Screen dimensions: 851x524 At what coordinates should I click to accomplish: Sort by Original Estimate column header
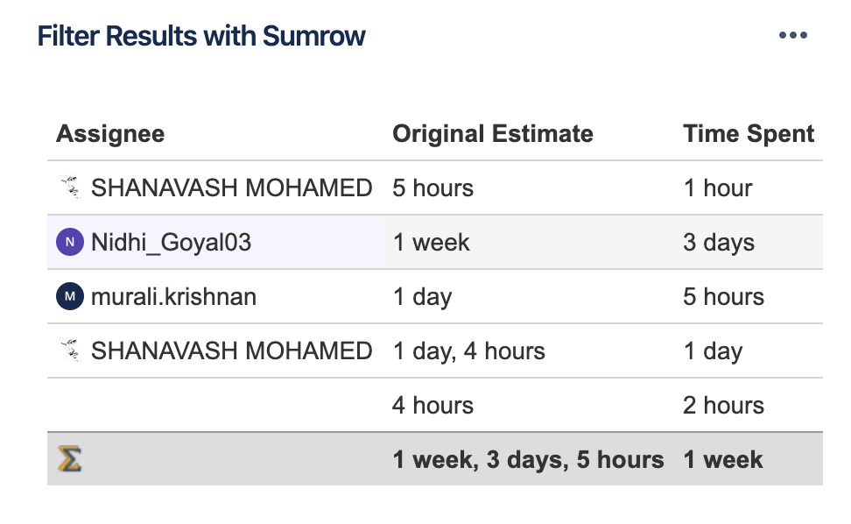pyautogui.click(x=493, y=133)
